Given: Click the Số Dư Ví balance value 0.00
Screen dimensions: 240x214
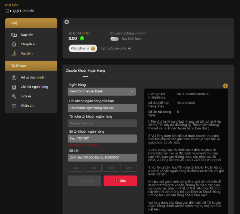Looking at the screenshot, I should click(72, 39).
